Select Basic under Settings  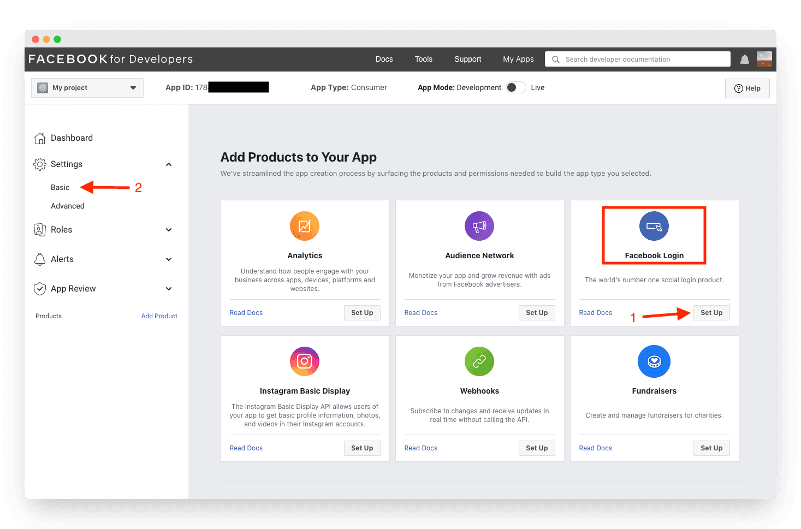point(60,187)
